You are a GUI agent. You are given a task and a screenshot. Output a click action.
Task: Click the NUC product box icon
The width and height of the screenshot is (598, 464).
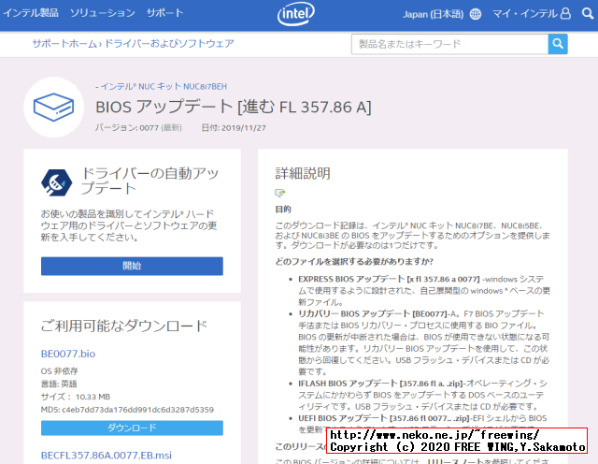tap(54, 107)
